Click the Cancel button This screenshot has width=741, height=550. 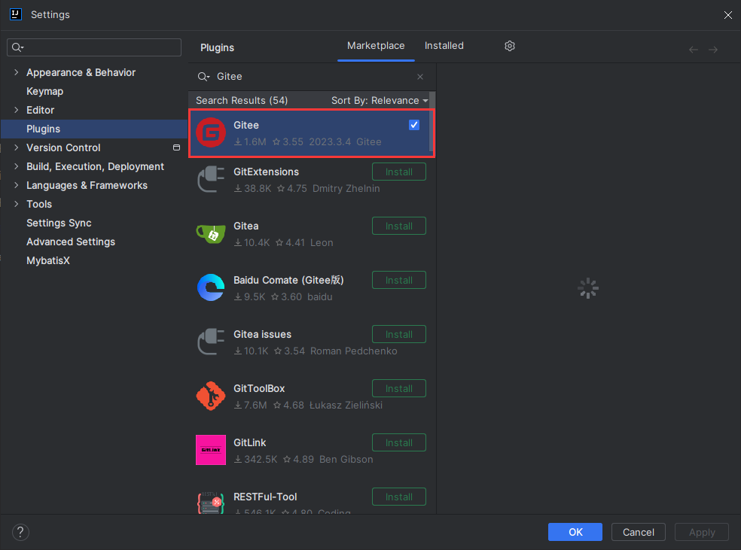[x=639, y=532]
